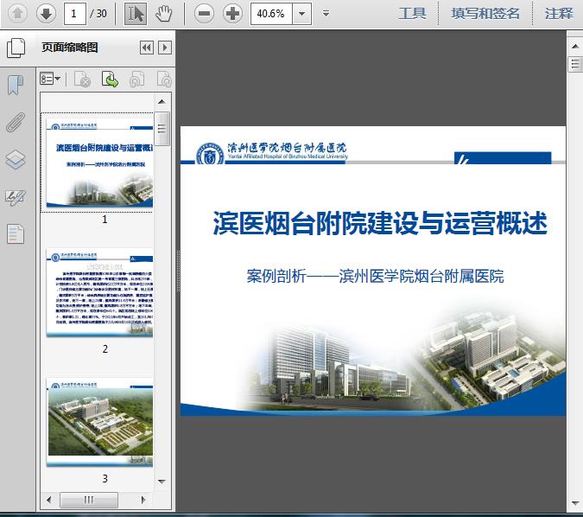Open the bookmarks panel
The height and width of the screenshot is (517, 583).
(x=16, y=86)
